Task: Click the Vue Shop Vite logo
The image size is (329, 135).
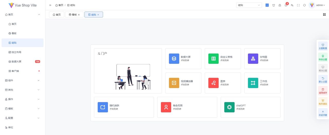Action: (x=23, y=5)
